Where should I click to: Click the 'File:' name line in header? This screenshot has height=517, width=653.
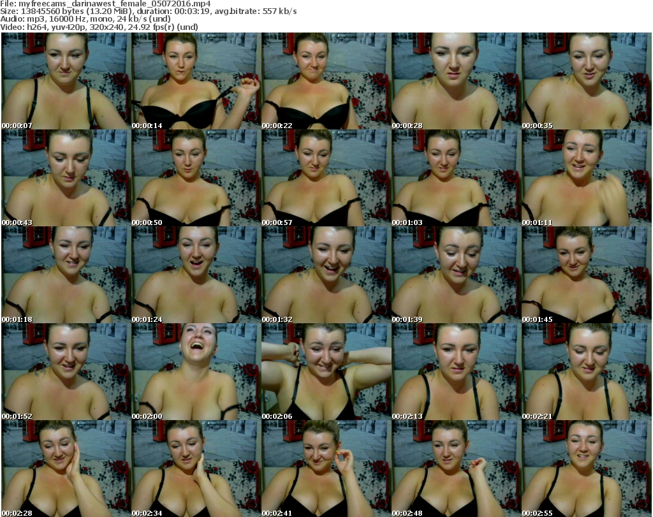click(105, 4)
